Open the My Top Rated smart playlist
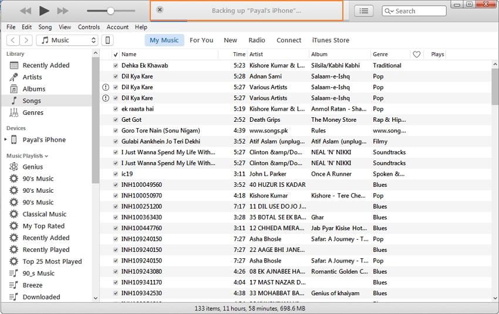The image size is (499, 314). pos(46,226)
